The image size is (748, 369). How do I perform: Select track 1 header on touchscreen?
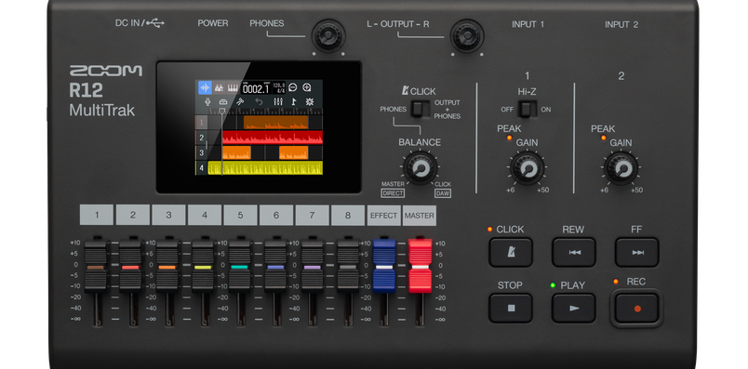(201, 122)
